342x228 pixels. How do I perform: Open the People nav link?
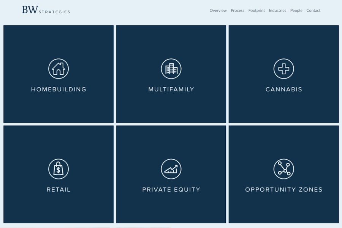[296, 11]
